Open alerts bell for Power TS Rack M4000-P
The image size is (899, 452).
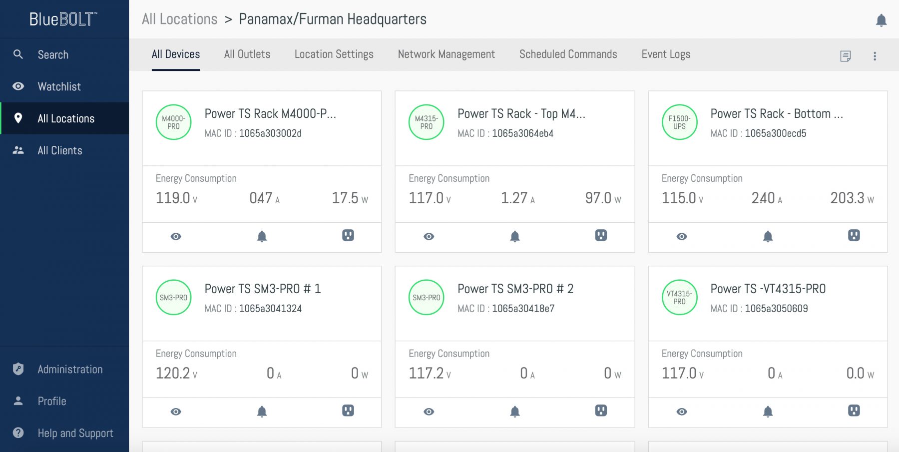pyautogui.click(x=262, y=236)
